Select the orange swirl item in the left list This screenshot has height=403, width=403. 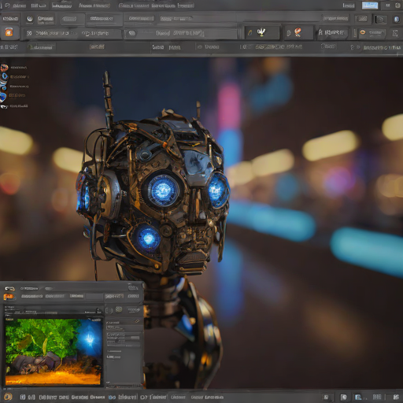point(4,68)
